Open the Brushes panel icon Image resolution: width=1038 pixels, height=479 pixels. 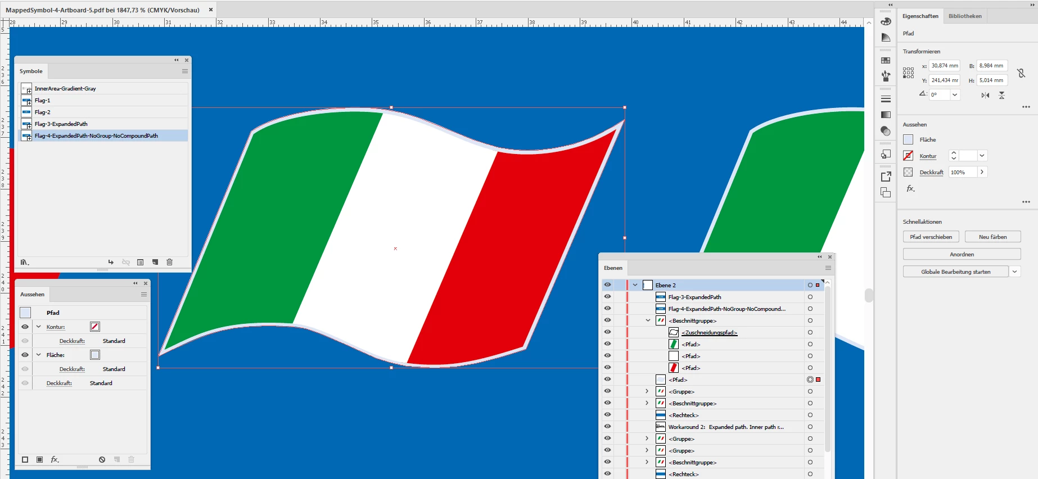[886, 76]
